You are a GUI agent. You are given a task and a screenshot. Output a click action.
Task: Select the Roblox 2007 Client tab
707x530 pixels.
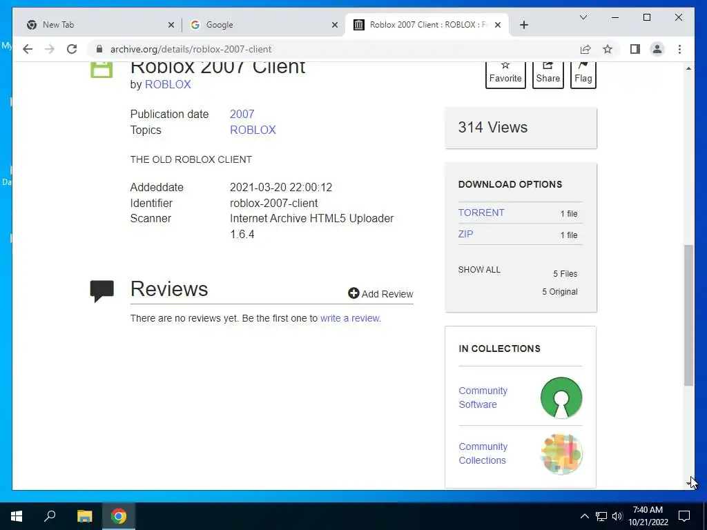427,25
